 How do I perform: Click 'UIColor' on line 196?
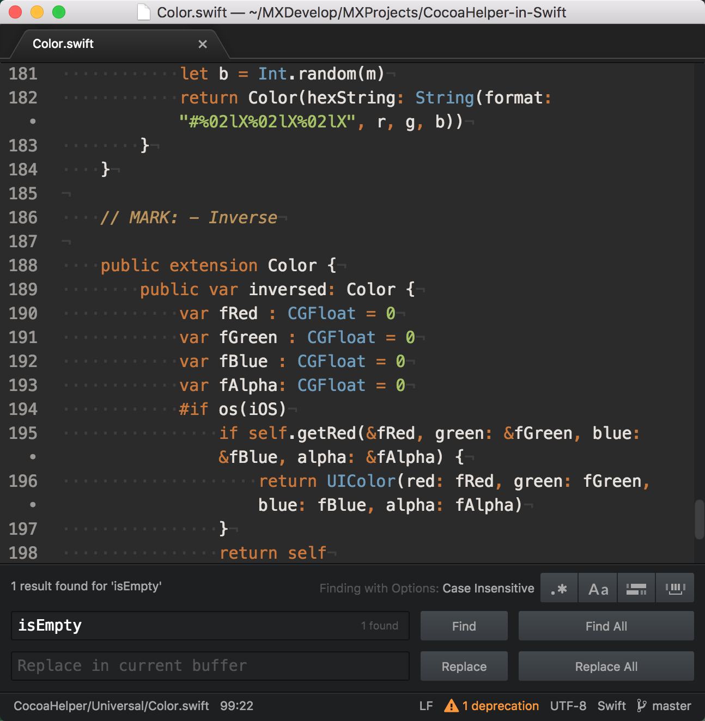(x=361, y=481)
